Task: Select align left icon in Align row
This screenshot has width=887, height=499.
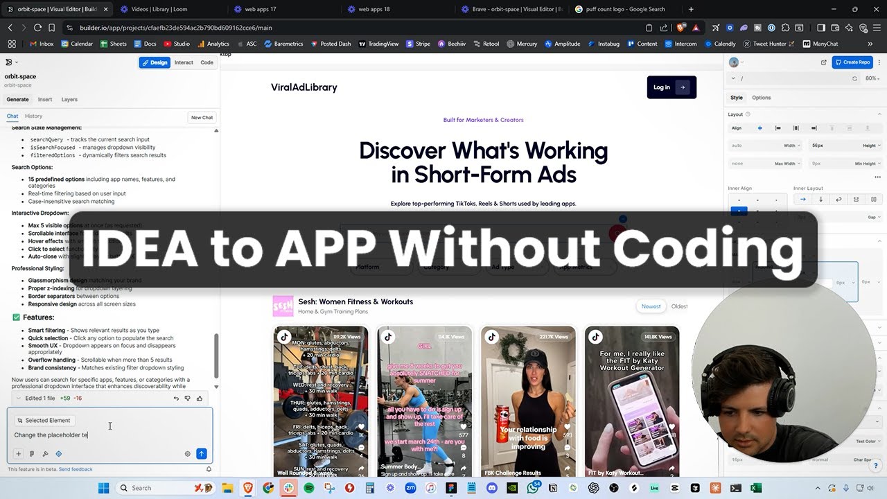Action: click(778, 128)
